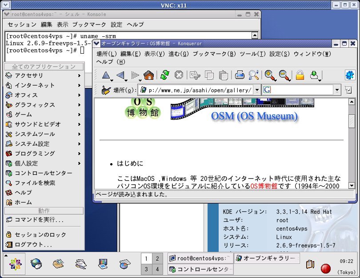Reload the page with green arrows icon
The width and height of the screenshot is (360, 278).
click(x=164, y=75)
